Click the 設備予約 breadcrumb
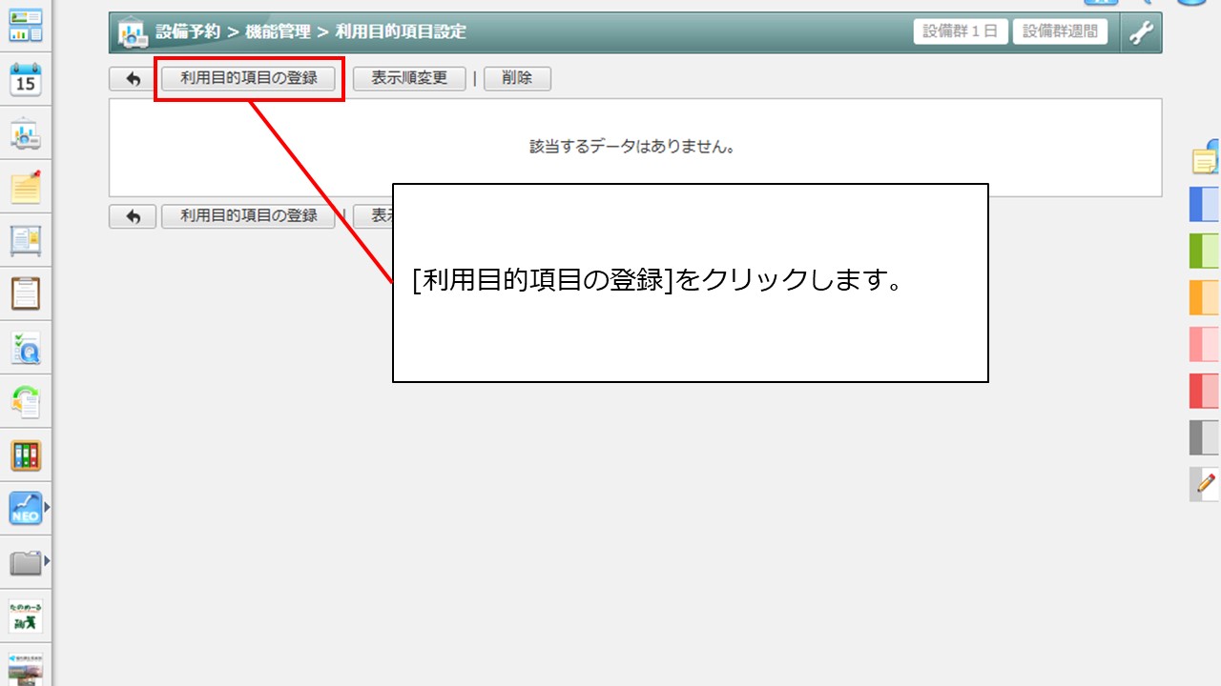 coord(188,32)
